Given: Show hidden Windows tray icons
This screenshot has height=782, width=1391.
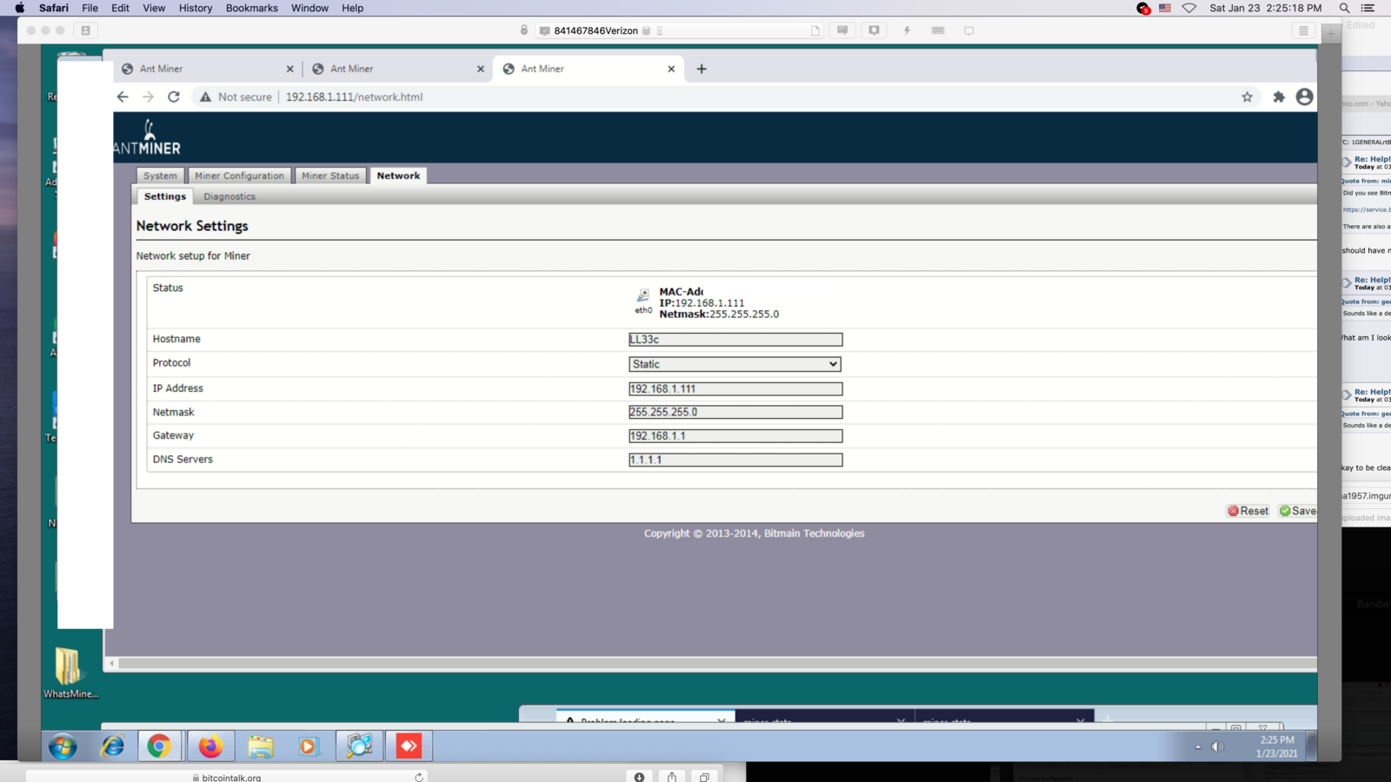Looking at the screenshot, I should (x=1198, y=746).
